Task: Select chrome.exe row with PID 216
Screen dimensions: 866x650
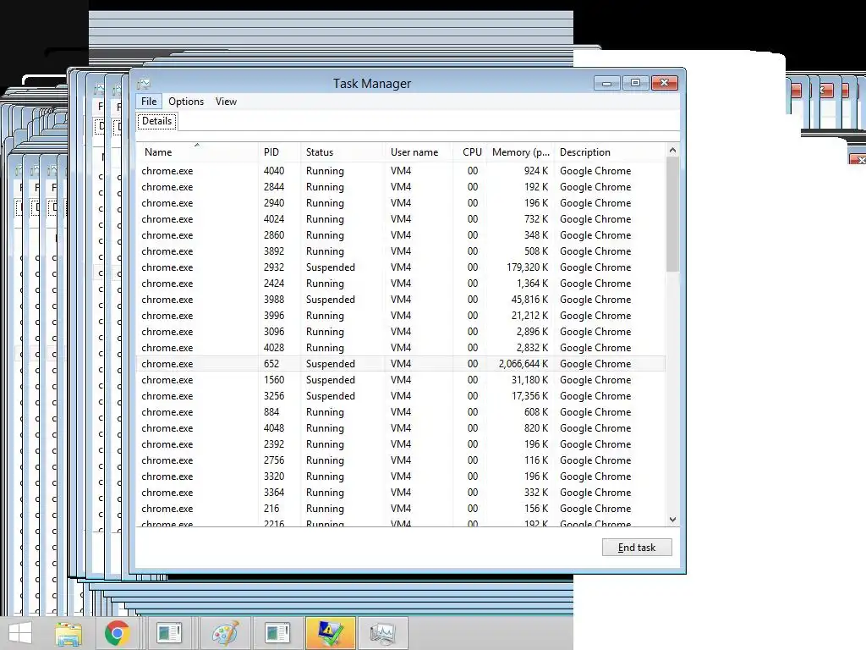Action: click(x=400, y=509)
